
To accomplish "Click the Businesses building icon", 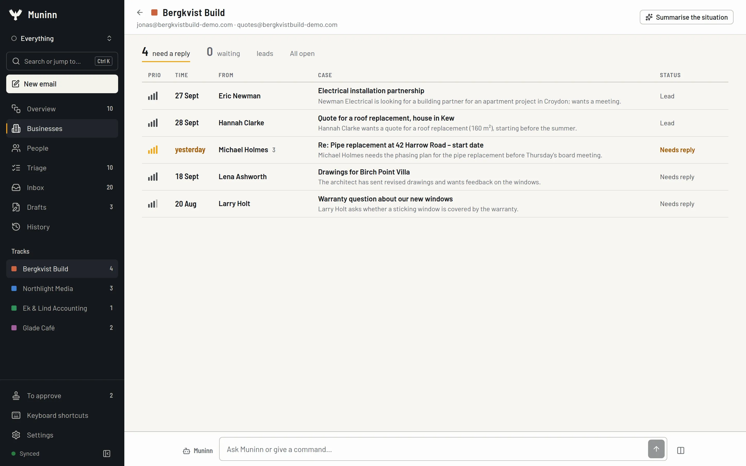I will pos(16,128).
